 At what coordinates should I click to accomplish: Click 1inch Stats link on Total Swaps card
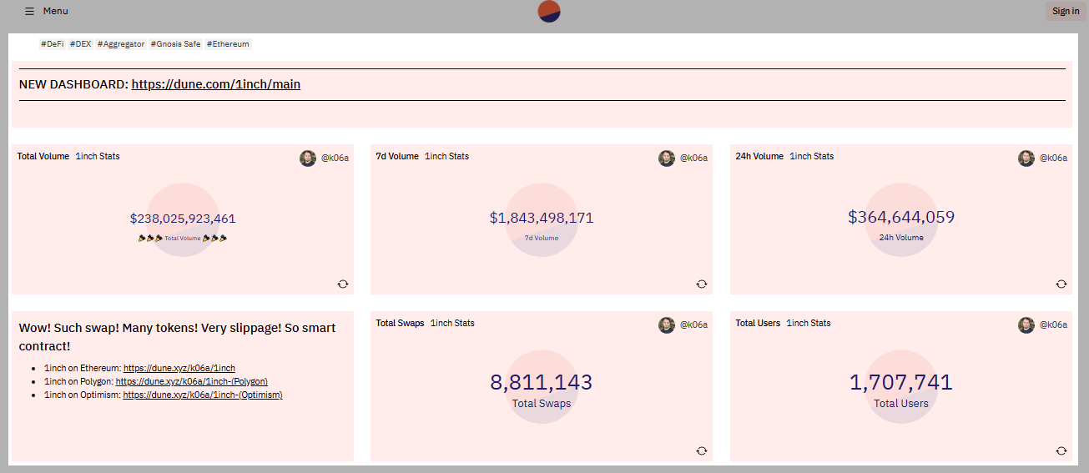[x=452, y=323]
